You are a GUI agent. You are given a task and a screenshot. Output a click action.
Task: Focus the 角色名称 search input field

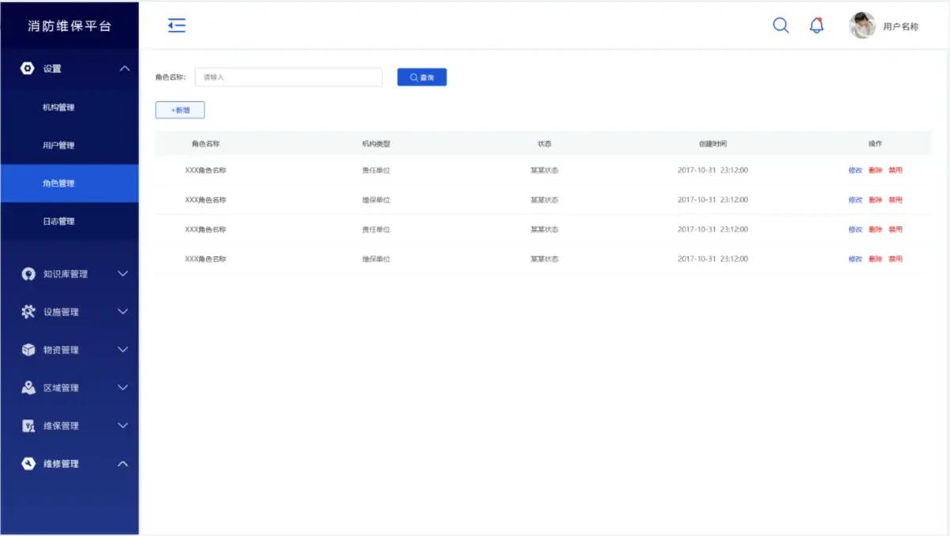tap(288, 77)
